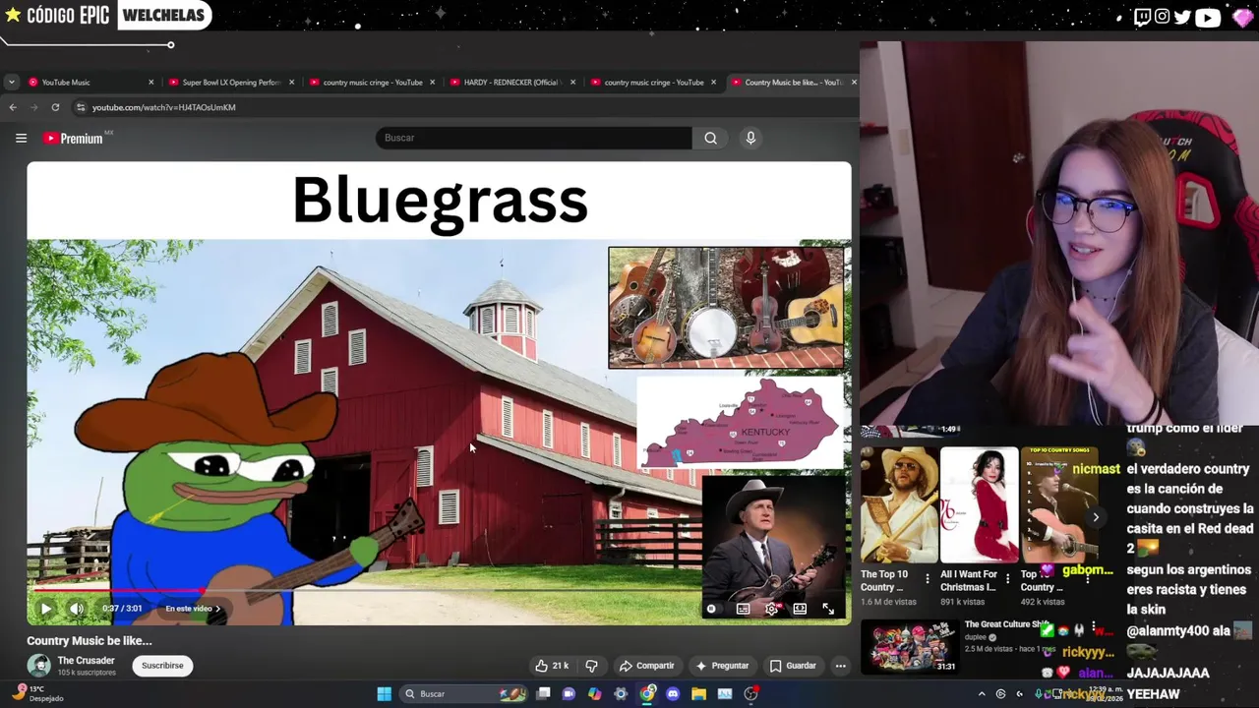Open options for 'The Top 10 Country' short
The image size is (1259, 708).
tap(927, 579)
